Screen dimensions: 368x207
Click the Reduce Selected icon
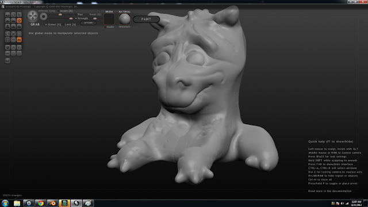tap(13, 34)
